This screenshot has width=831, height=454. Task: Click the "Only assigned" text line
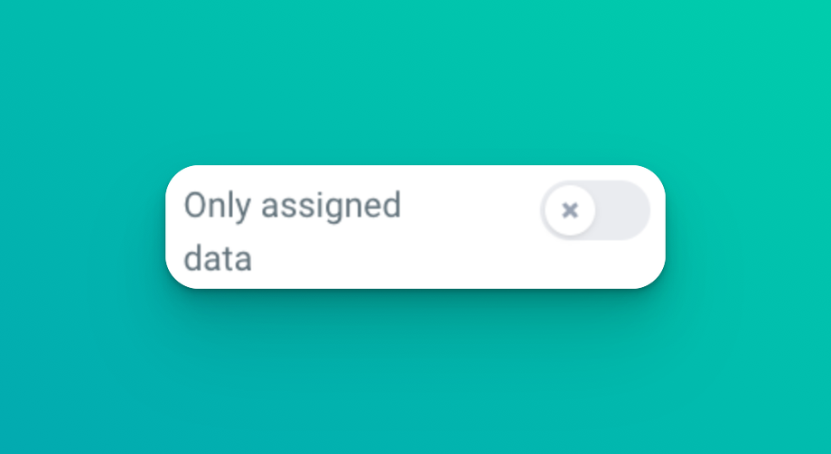click(x=292, y=206)
